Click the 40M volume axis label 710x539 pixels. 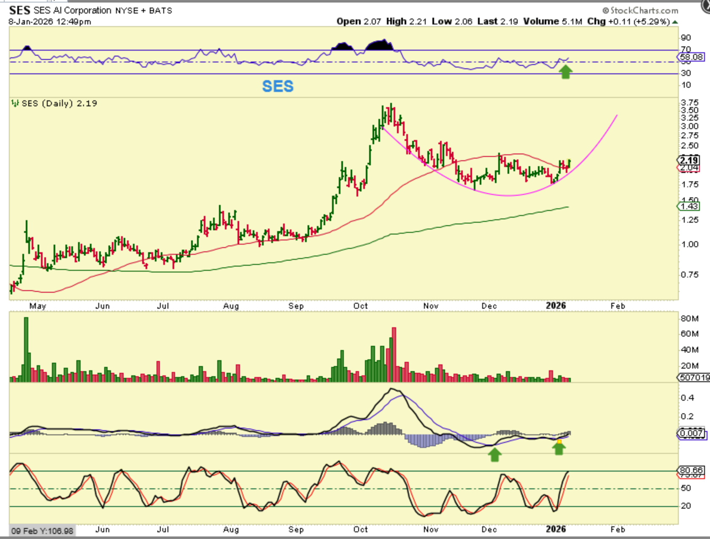point(690,350)
